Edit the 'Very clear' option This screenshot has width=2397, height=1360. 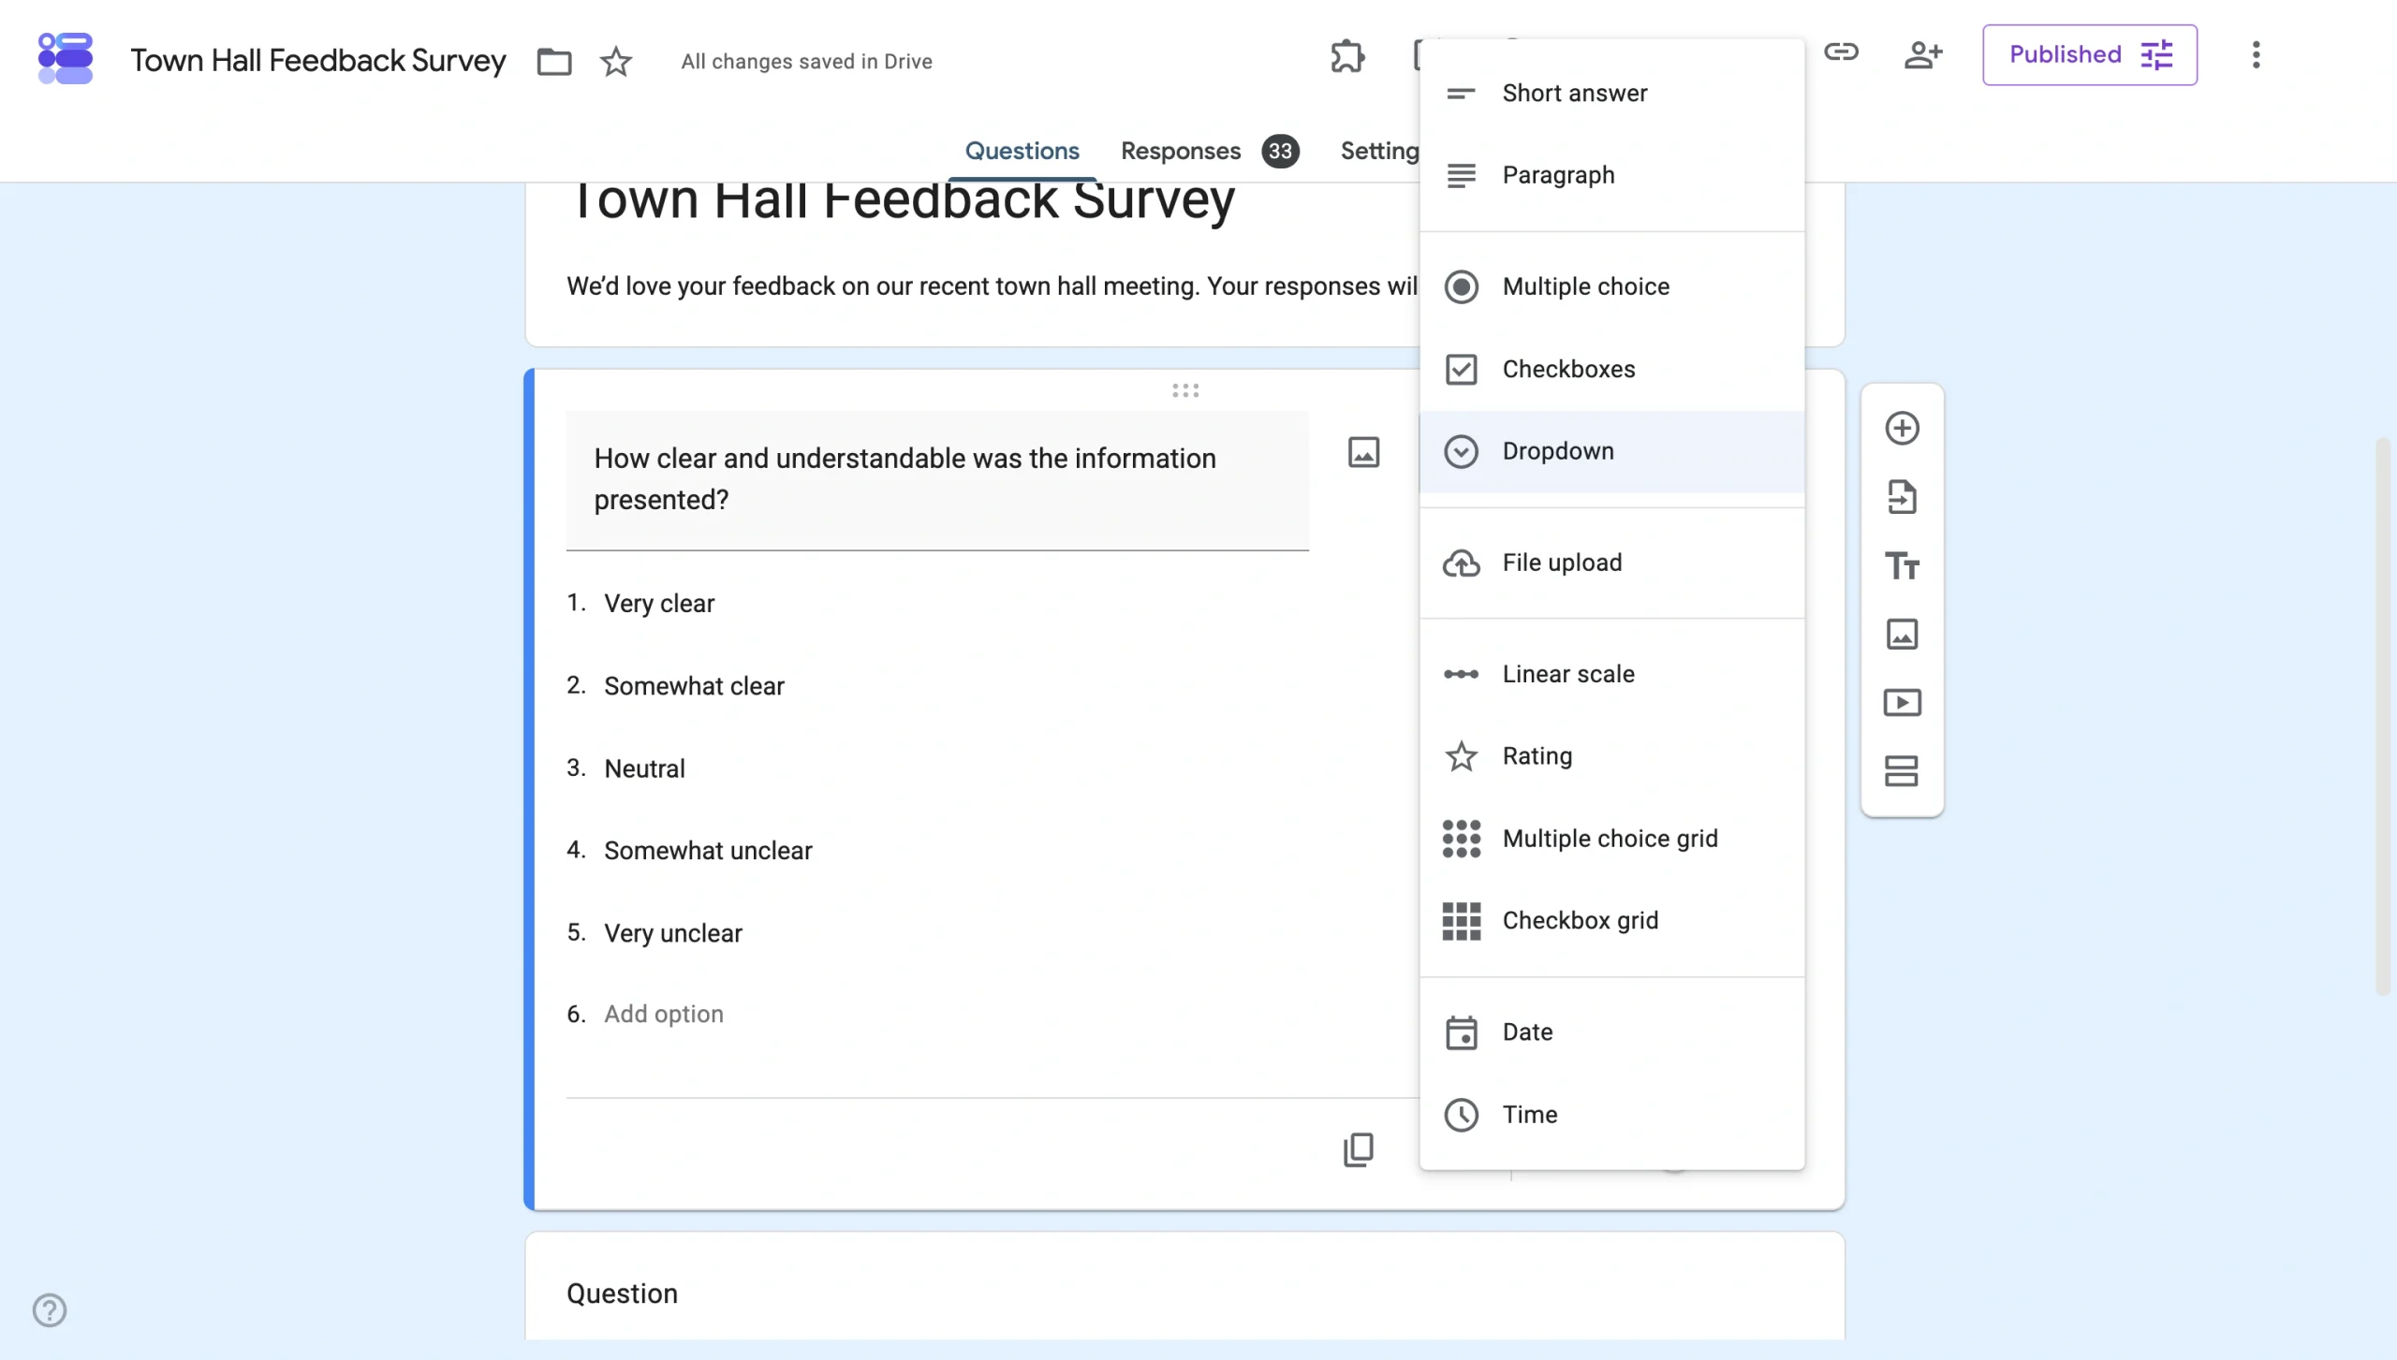(x=659, y=604)
